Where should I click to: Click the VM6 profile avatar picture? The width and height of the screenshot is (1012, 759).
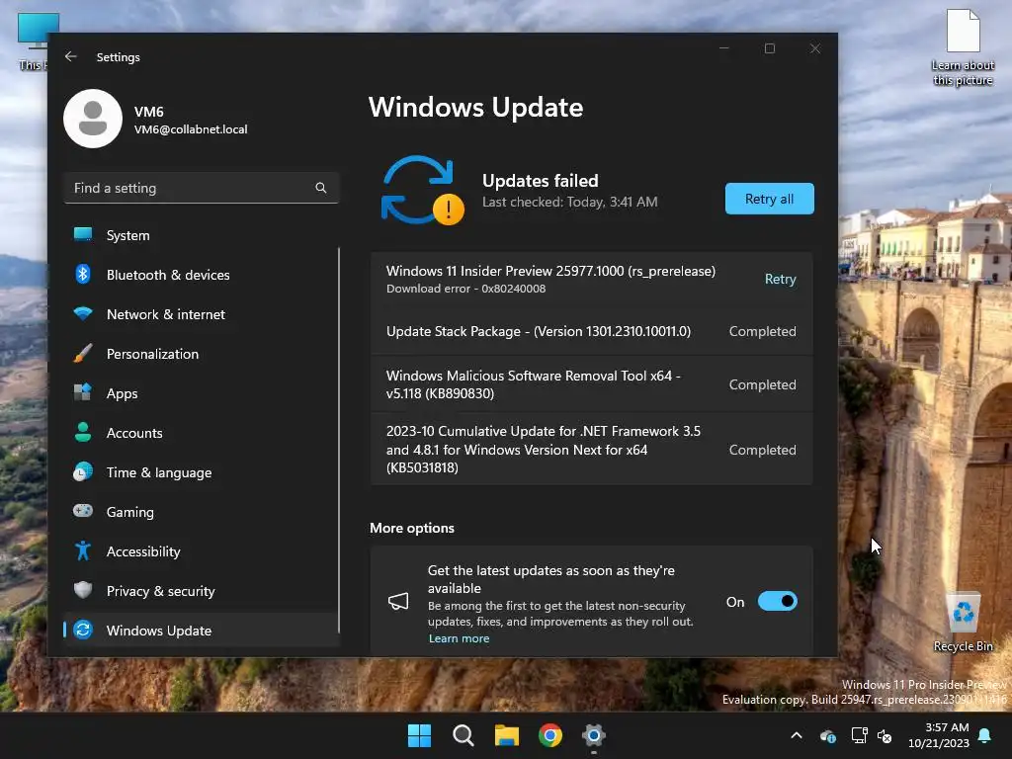(93, 119)
